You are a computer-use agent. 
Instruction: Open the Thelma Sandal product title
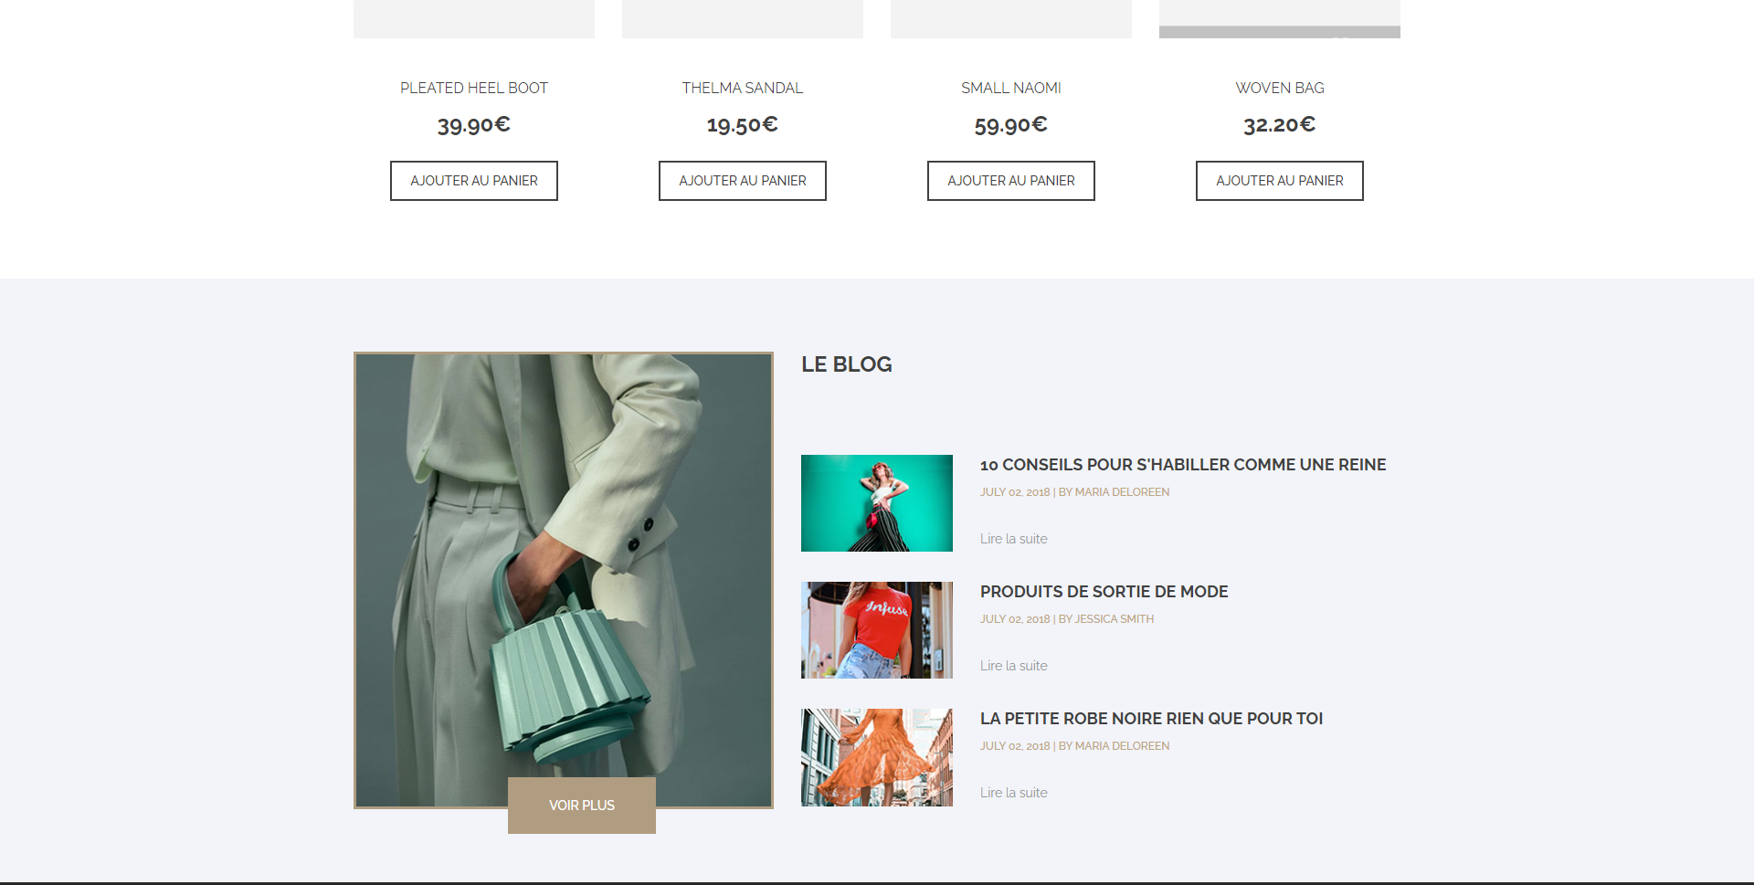tap(742, 88)
